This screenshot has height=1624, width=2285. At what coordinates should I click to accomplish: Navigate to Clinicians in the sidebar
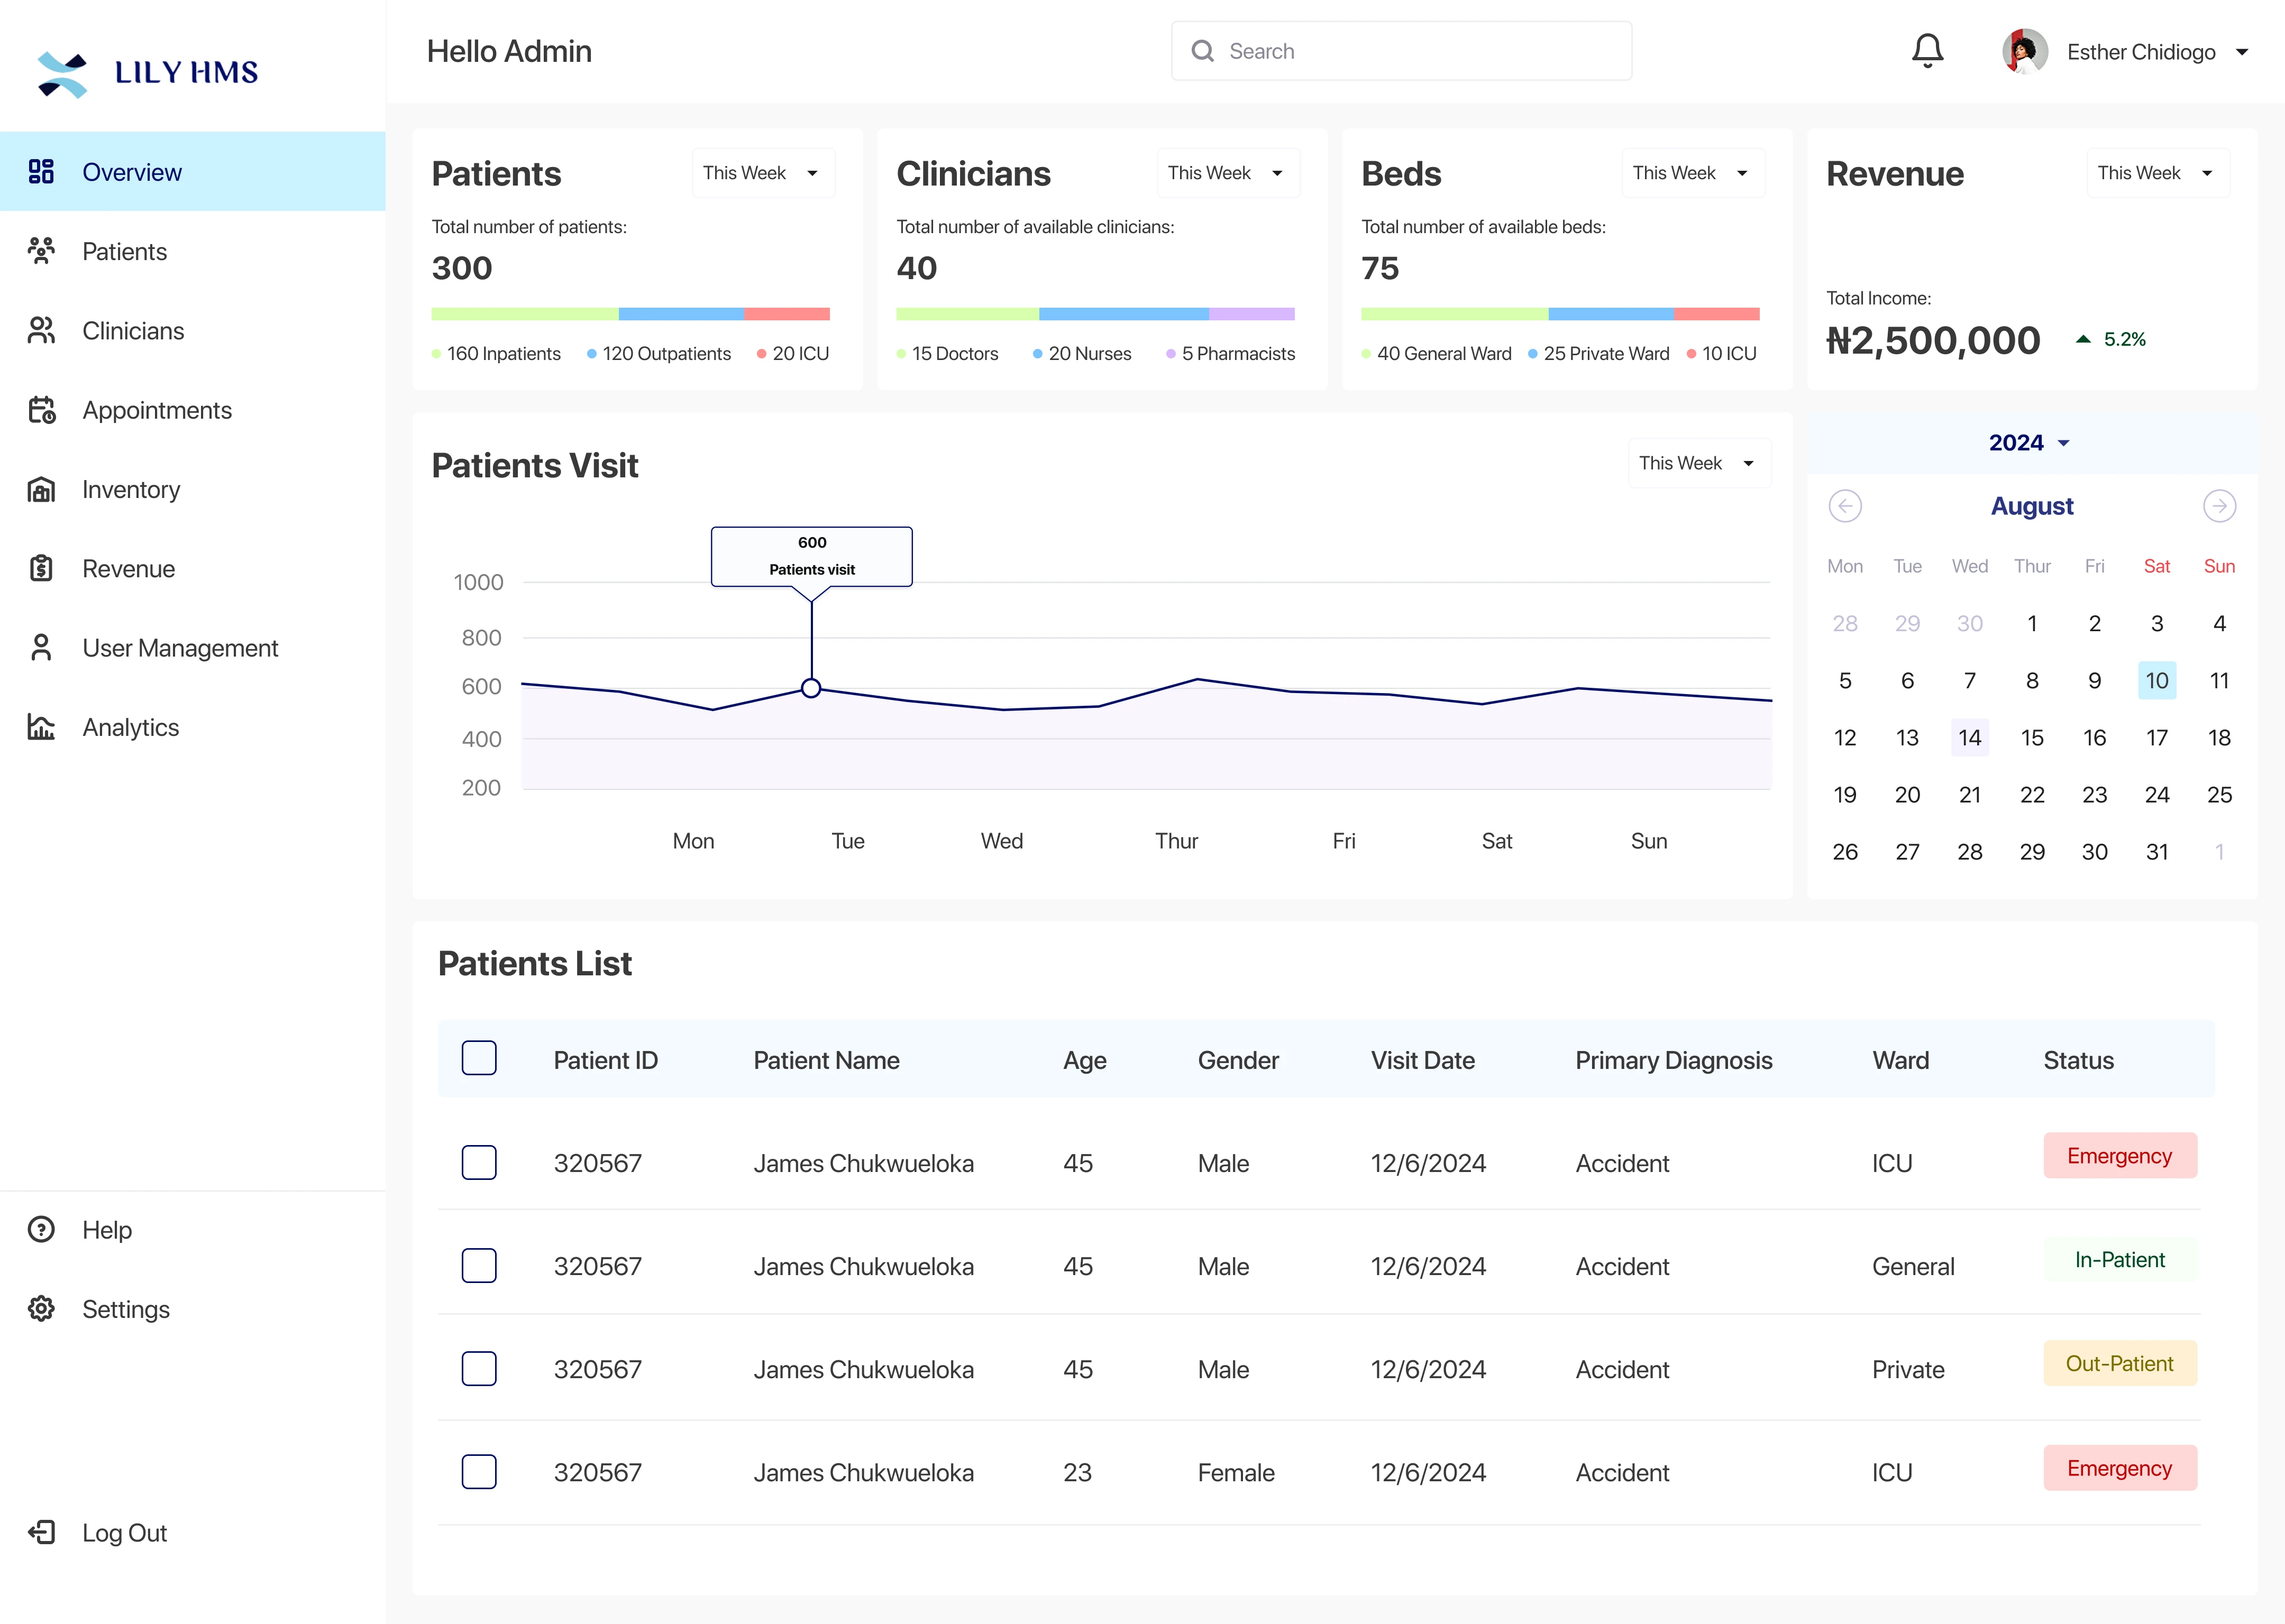pos(133,331)
